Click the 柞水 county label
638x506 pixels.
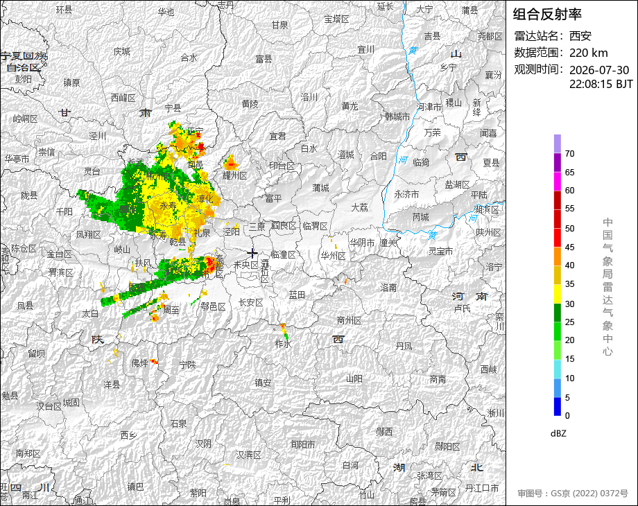283,344
